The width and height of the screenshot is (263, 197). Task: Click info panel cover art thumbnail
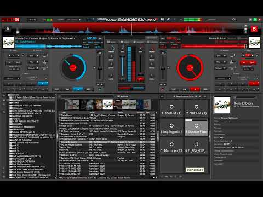coord(222,105)
